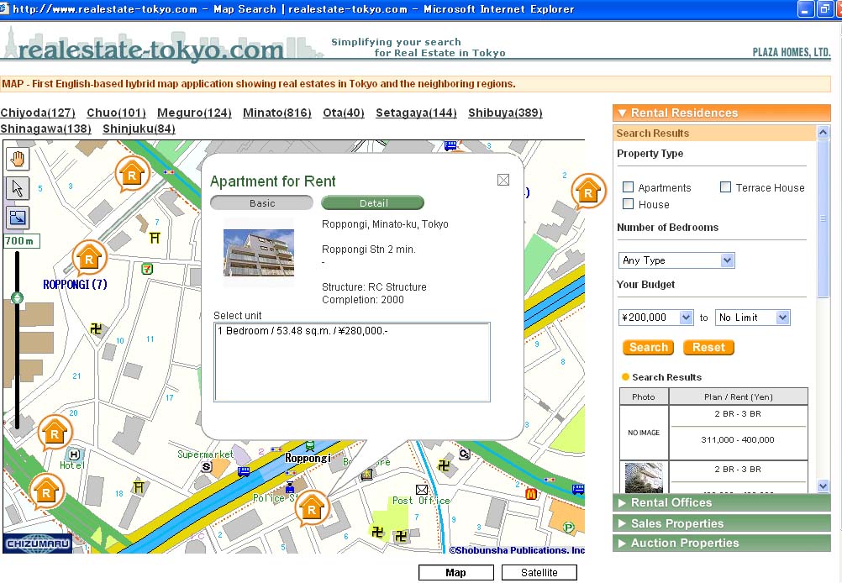Expand the Sales Properties section
The image size is (842, 583).
(x=722, y=523)
